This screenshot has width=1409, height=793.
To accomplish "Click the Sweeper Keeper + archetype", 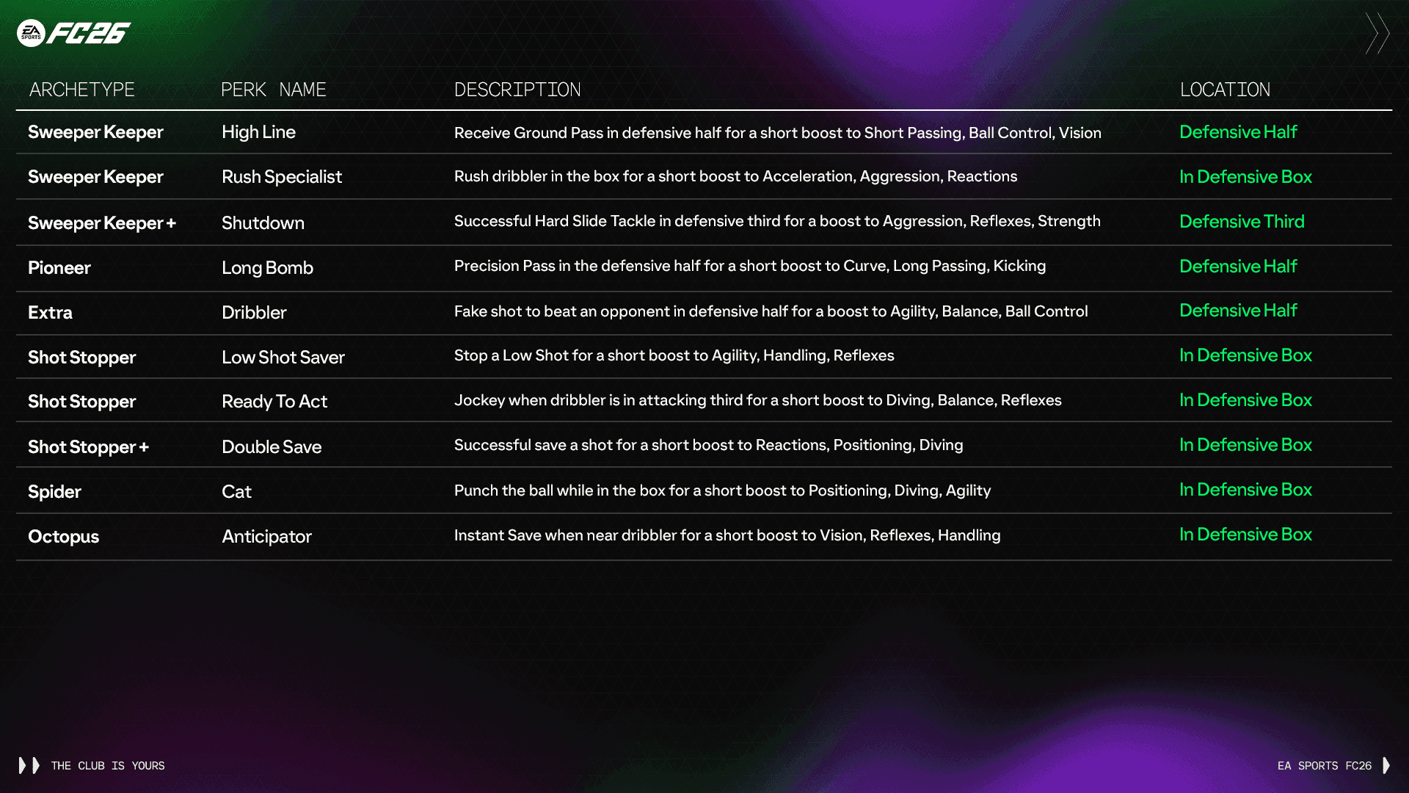I will click(x=102, y=223).
